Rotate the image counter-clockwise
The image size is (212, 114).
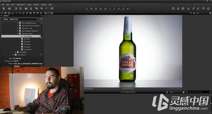(x=16, y=9)
